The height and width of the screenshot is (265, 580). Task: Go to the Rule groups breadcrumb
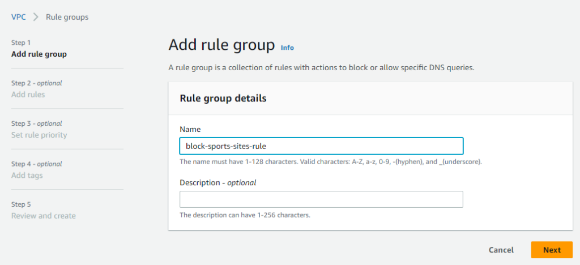[x=67, y=17]
